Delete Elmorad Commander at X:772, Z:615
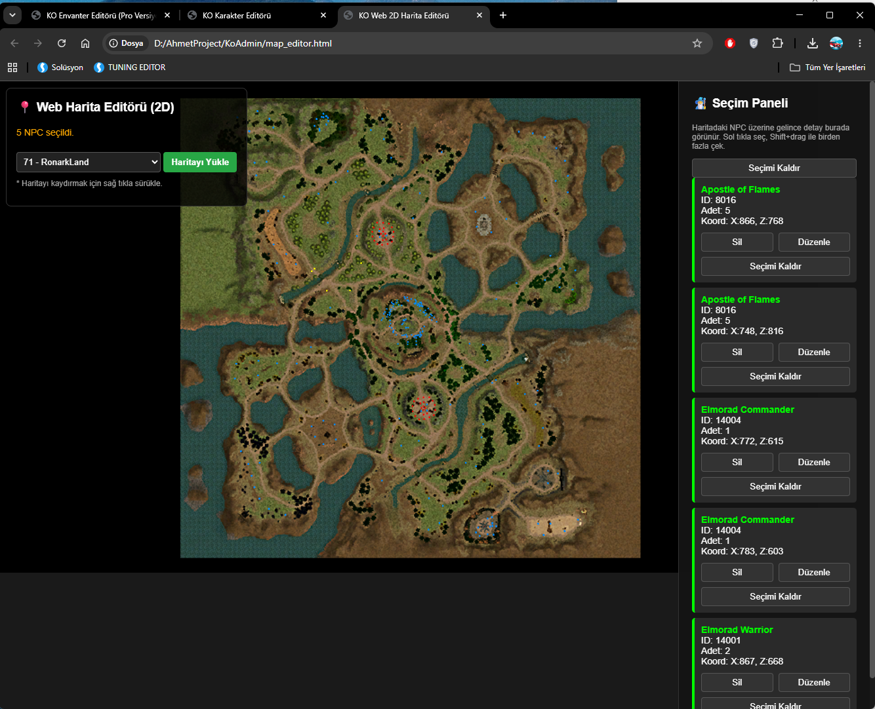This screenshot has height=709, width=875. point(737,462)
